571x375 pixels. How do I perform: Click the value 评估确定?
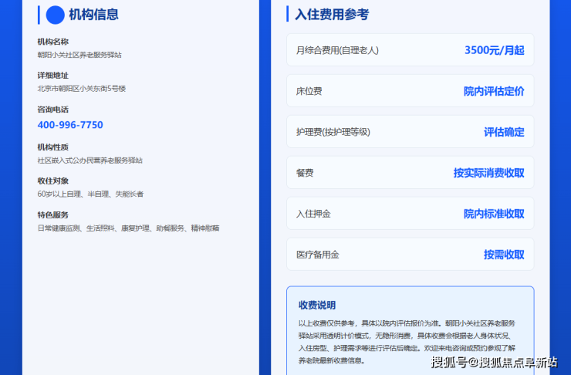(504, 132)
